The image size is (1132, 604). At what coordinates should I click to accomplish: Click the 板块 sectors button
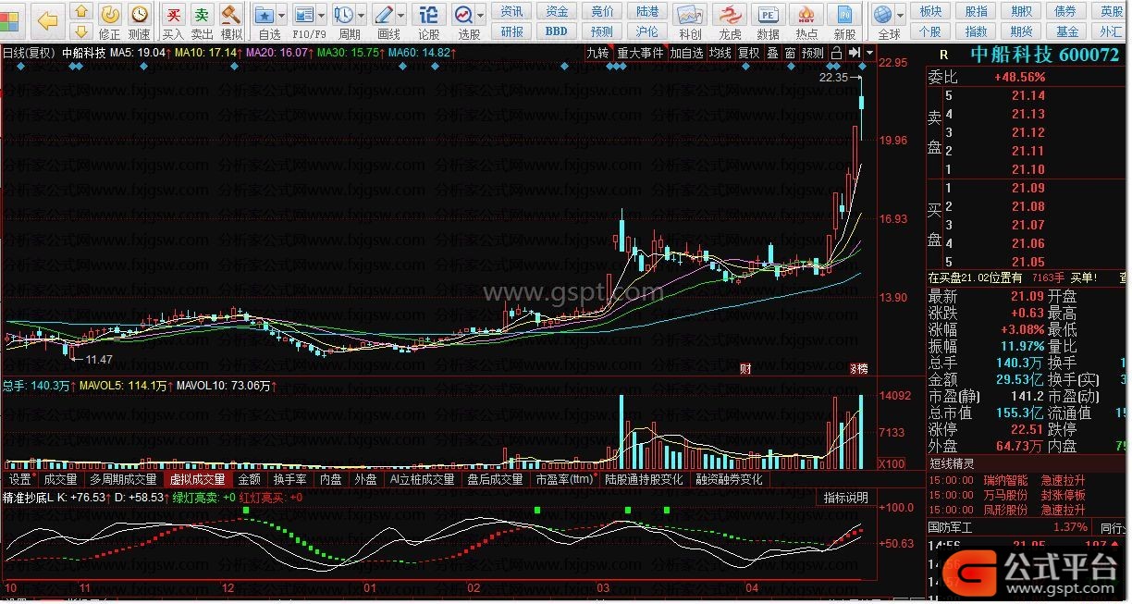(x=931, y=12)
